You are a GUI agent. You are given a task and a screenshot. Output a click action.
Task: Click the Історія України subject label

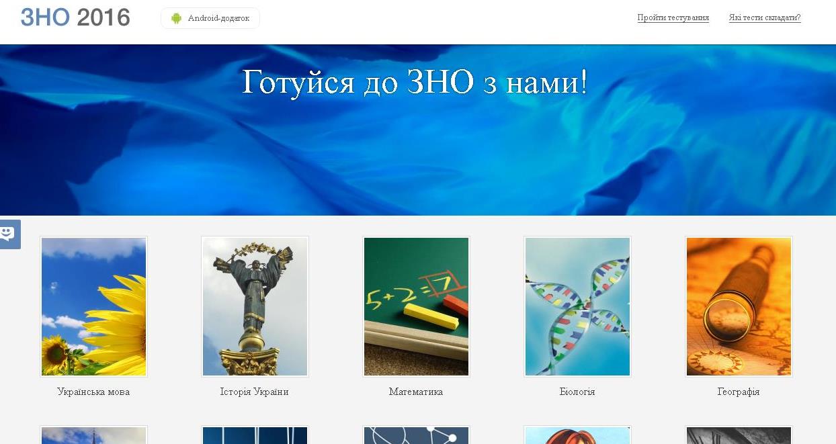[x=255, y=392]
